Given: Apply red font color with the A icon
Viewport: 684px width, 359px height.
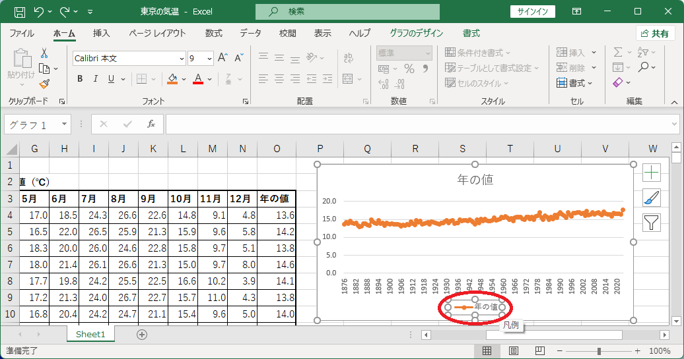Looking at the screenshot, I should click(198, 79).
